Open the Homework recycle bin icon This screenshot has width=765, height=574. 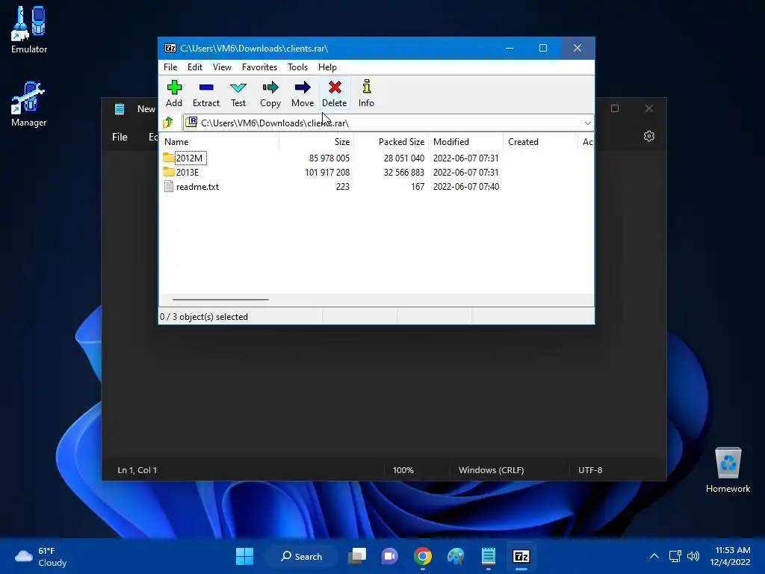coord(728,470)
